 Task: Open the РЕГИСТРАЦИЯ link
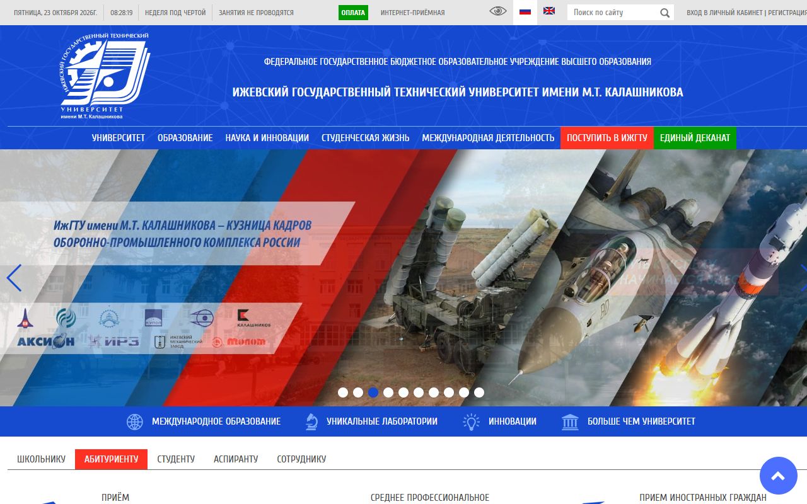coord(786,13)
